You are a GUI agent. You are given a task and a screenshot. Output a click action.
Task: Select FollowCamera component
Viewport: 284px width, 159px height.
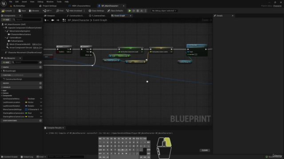[17, 41]
